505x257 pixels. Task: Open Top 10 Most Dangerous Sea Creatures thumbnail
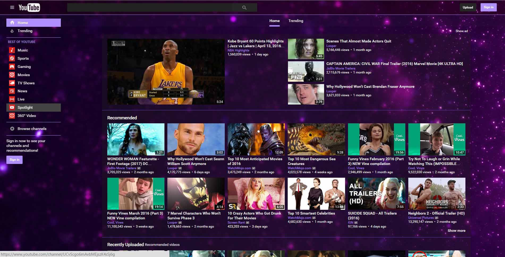click(x=316, y=139)
